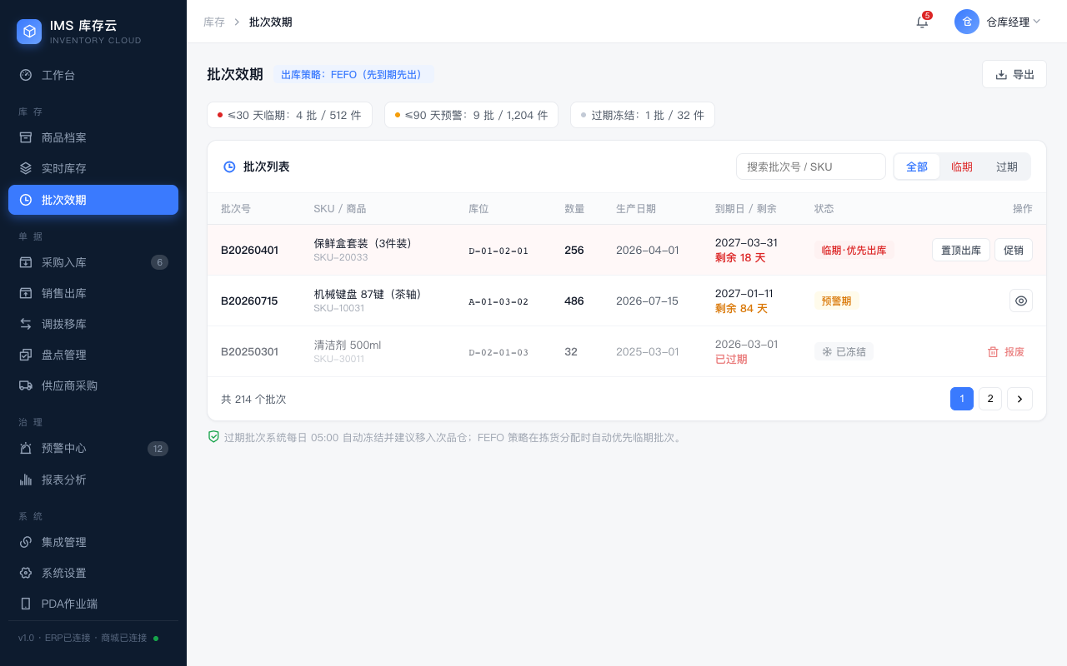Click the IMS 库存云 cube logo
Viewport: 1067px width, 666px height.
(30, 32)
